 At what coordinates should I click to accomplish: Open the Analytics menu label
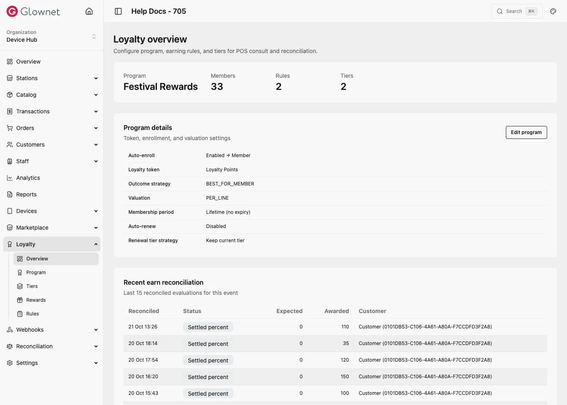(28, 178)
